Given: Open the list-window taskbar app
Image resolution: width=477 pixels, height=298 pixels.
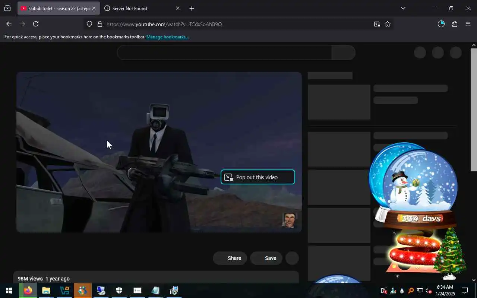Looking at the screenshot, I should coord(137,291).
